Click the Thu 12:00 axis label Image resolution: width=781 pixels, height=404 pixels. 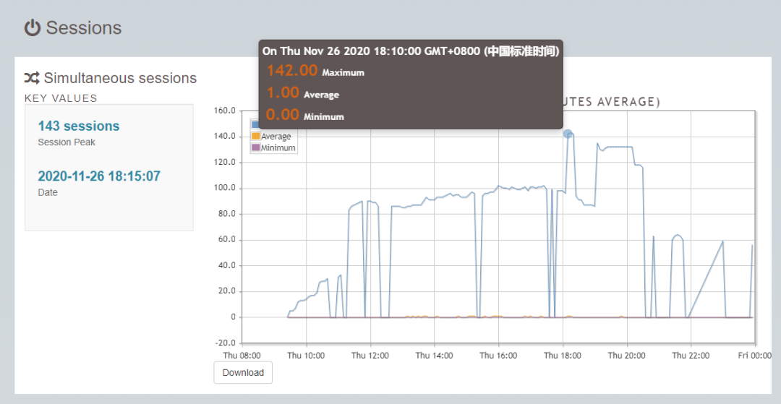pyautogui.click(x=369, y=356)
